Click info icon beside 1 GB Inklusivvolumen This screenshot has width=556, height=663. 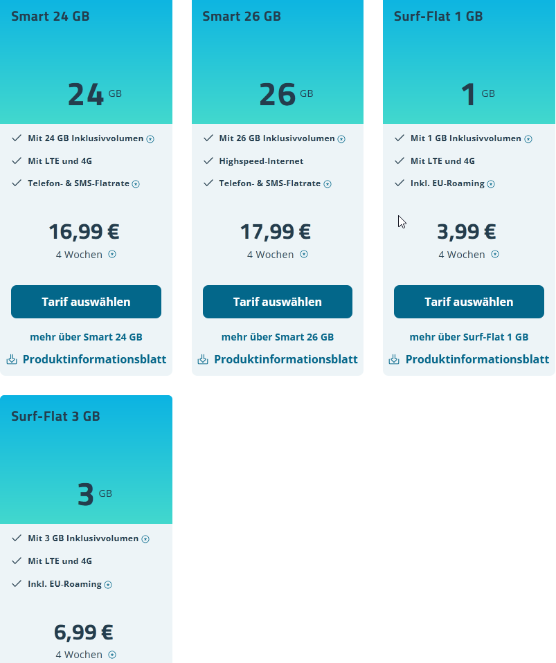528,139
